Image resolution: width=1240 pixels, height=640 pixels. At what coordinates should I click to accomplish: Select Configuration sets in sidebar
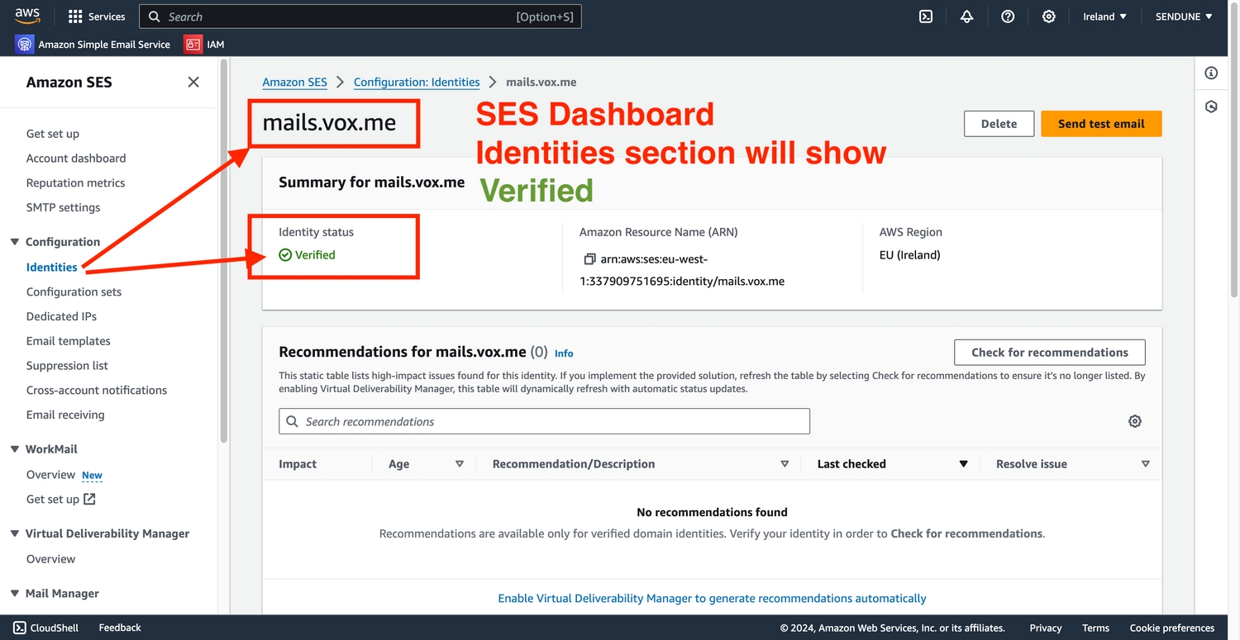tap(74, 292)
